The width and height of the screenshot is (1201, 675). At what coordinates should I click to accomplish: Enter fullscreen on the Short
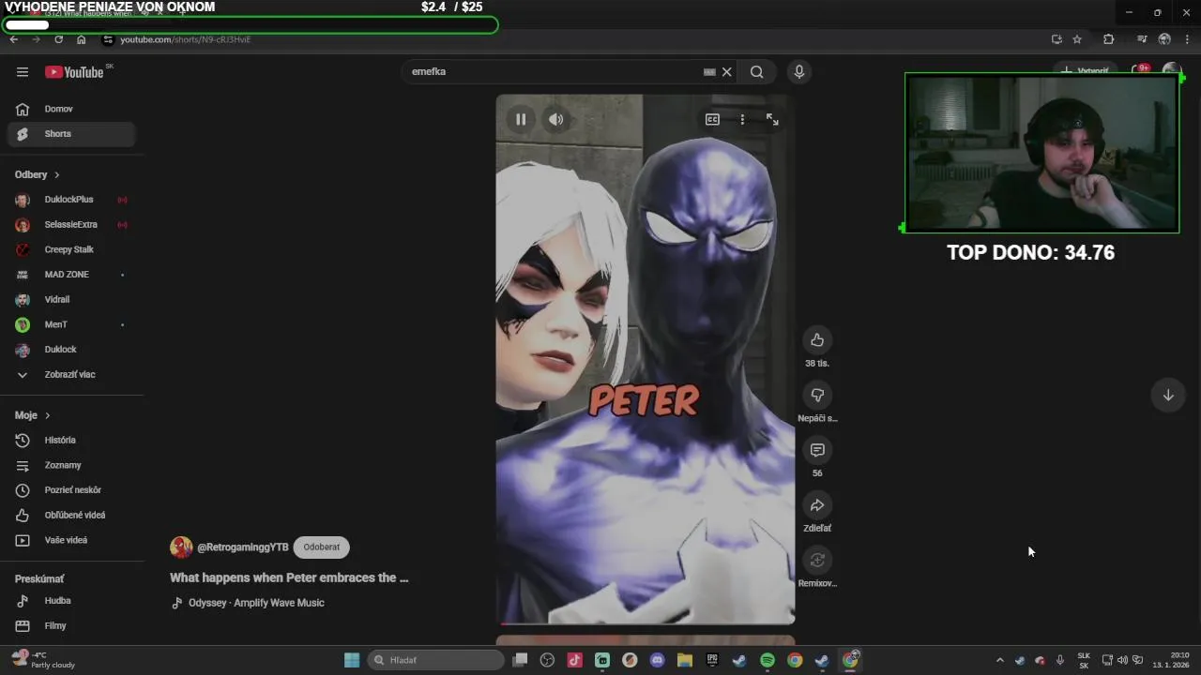772,119
